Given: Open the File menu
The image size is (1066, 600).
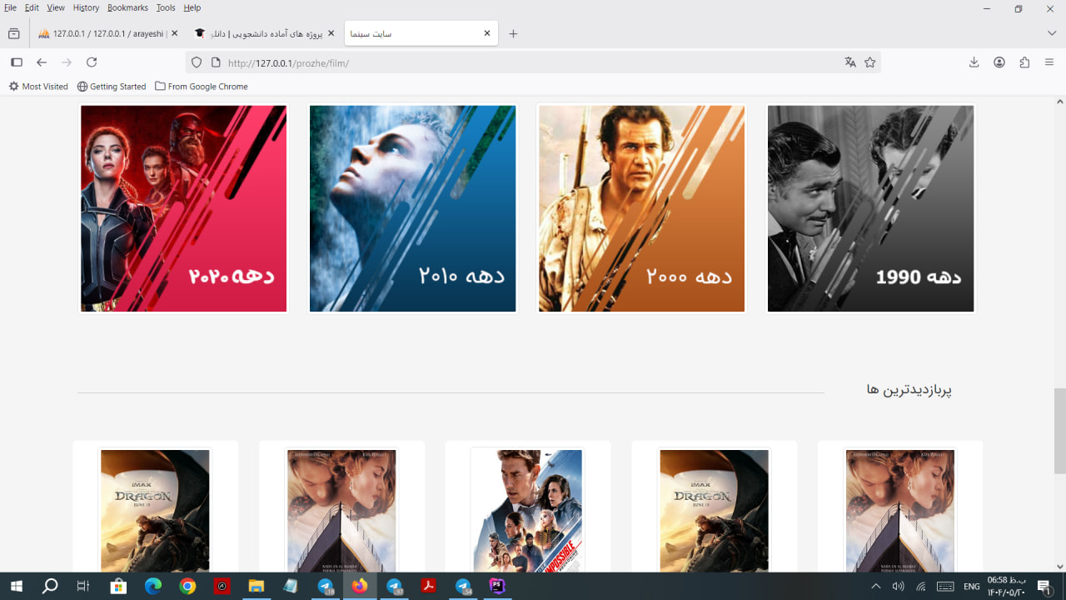Looking at the screenshot, I should coord(10,7).
